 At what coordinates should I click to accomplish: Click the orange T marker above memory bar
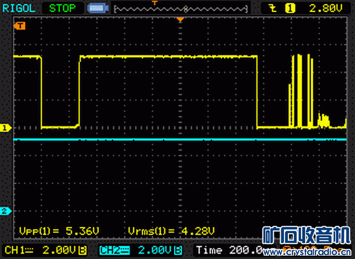click(155, 3)
